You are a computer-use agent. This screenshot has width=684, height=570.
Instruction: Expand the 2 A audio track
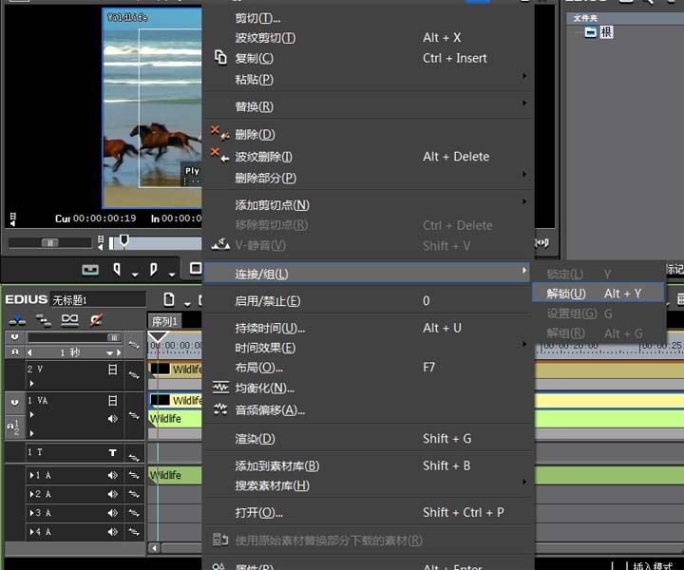(31, 494)
